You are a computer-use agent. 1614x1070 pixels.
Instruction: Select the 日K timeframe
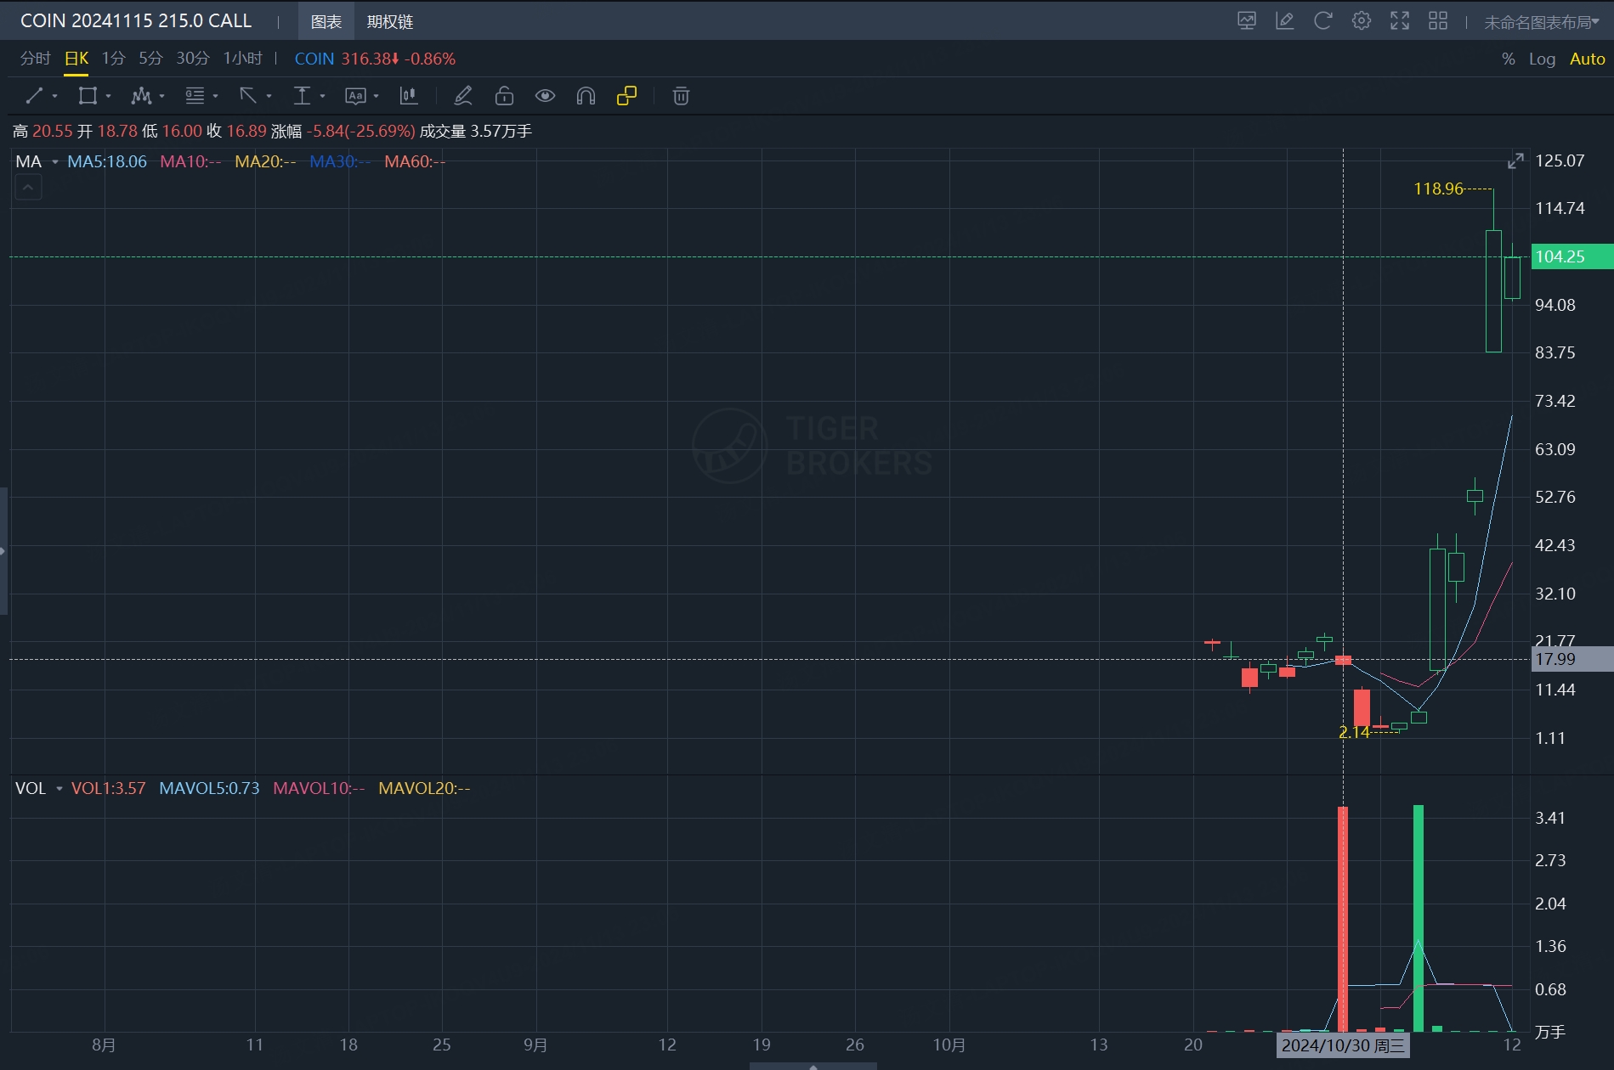tap(76, 59)
